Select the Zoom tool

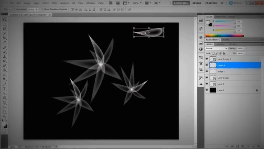pos(5,116)
